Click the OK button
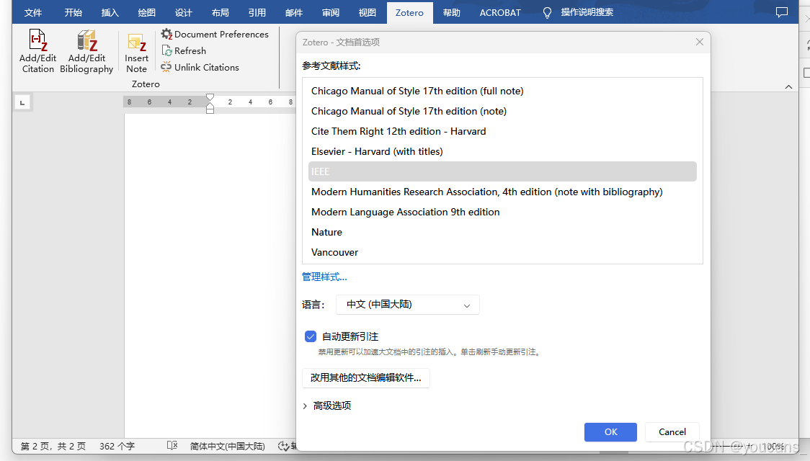Image resolution: width=810 pixels, height=461 pixels. tap(610, 432)
